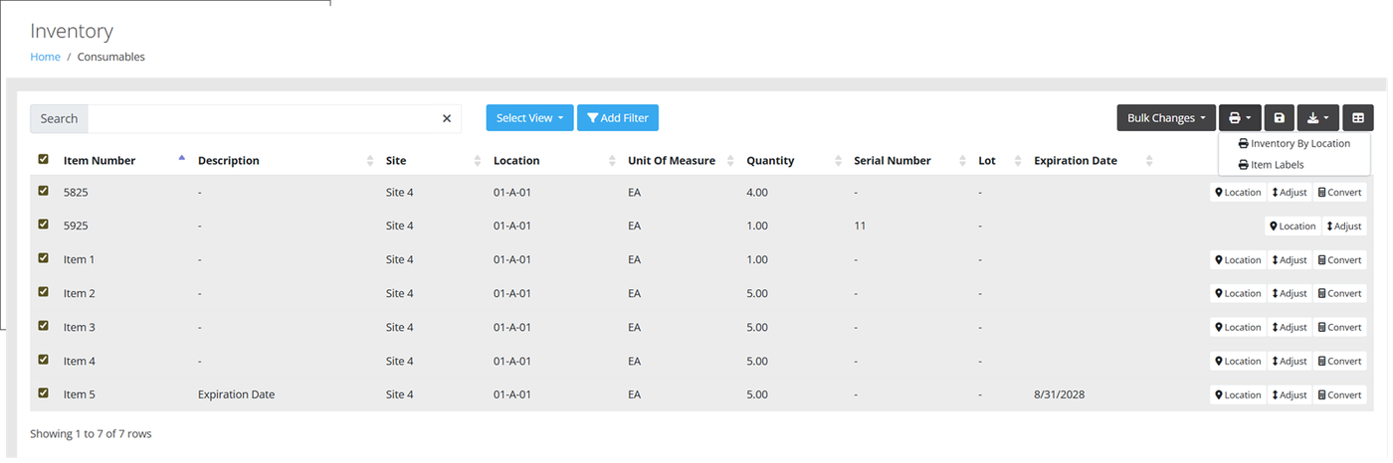Choose Inventory By Location print option

[1294, 144]
